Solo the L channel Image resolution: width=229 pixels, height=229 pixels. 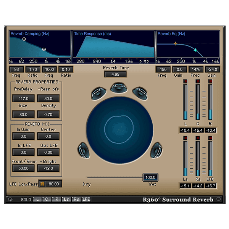[x=37, y=199]
